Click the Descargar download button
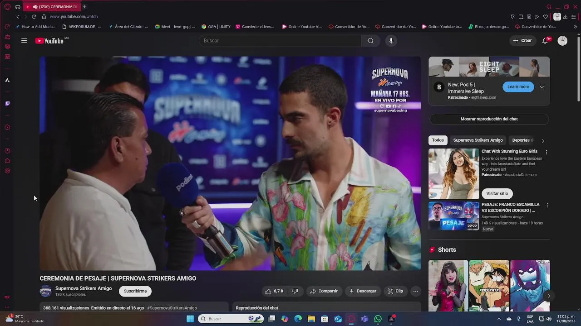581x326 pixels. (x=362, y=291)
